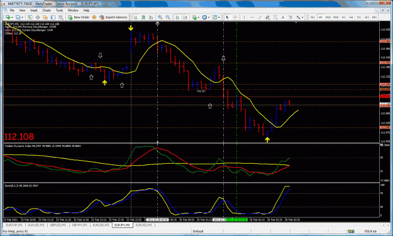This screenshot has height=236, width=393.
Task: Open the View menu
Action: [22, 11]
